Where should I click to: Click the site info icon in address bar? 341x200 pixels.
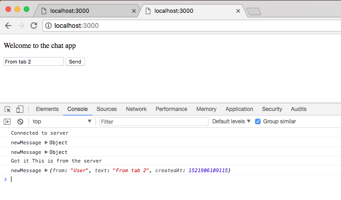(48, 26)
